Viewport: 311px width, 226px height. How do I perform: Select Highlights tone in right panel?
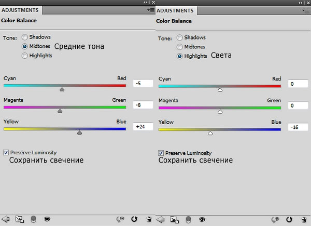(x=179, y=56)
